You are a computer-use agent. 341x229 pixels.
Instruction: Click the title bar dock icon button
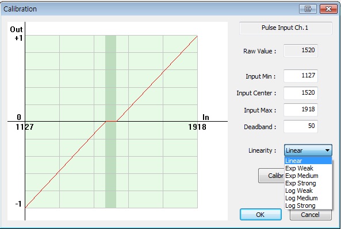[x=308, y=9]
